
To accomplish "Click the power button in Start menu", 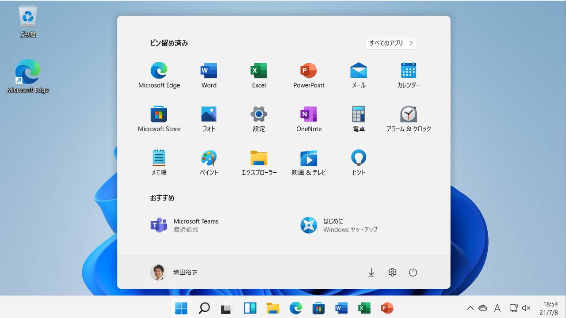I will (x=413, y=273).
